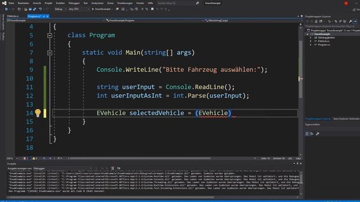Collapse the EnumExample project node
This screenshot has height=202, width=360.
click(308, 34)
